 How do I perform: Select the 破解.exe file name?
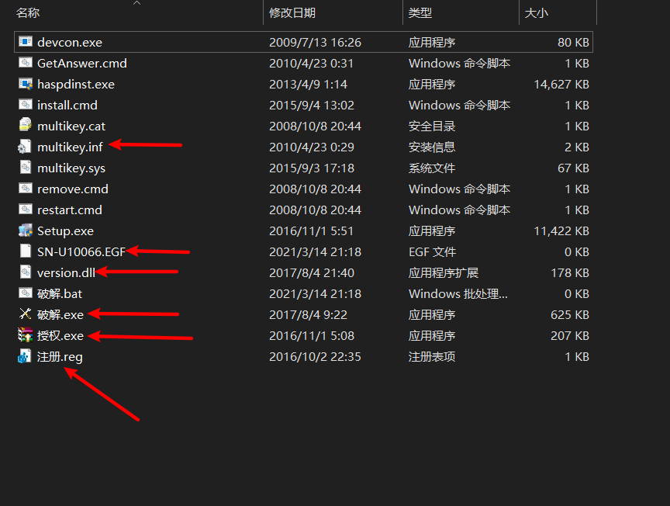coord(60,315)
